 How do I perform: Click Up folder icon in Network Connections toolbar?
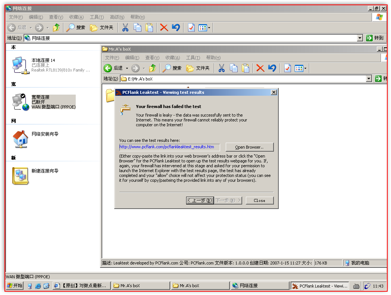pyautogui.click(x=56, y=28)
